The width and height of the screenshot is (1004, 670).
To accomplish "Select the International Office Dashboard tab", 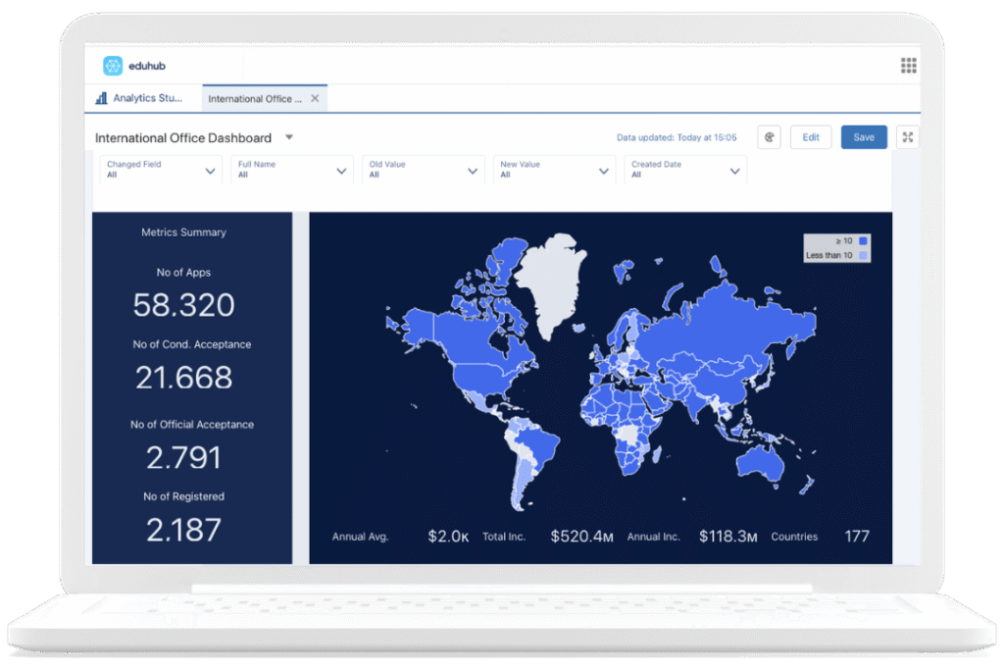I will point(257,98).
